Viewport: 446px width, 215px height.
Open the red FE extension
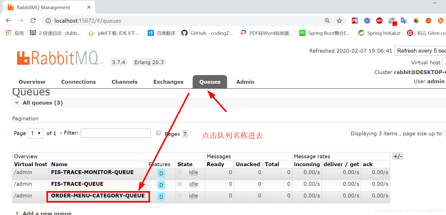355,21
